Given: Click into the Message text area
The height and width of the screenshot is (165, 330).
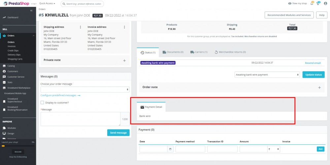Looking at the screenshot, I should 81,119.
